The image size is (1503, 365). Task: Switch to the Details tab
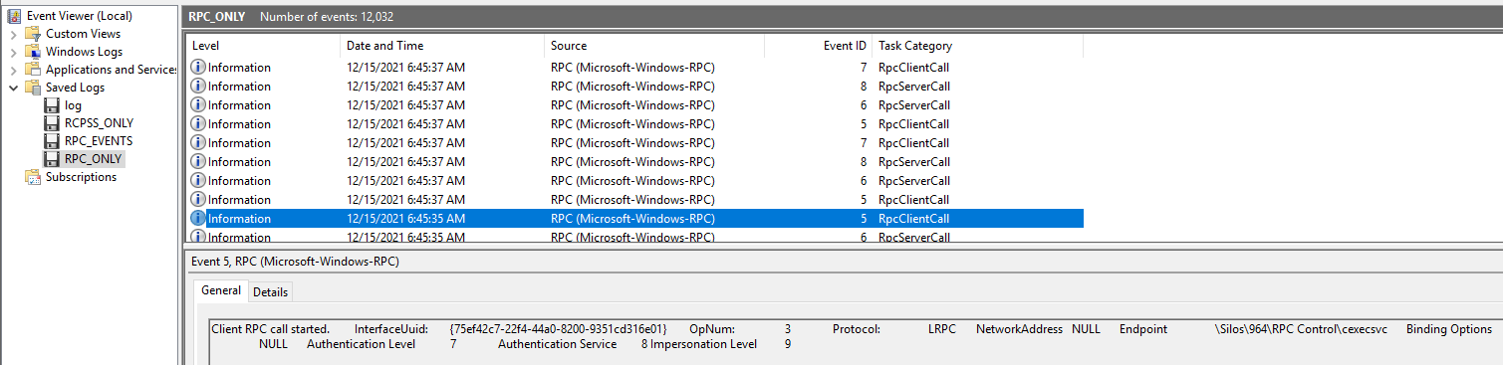pyautogui.click(x=270, y=292)
